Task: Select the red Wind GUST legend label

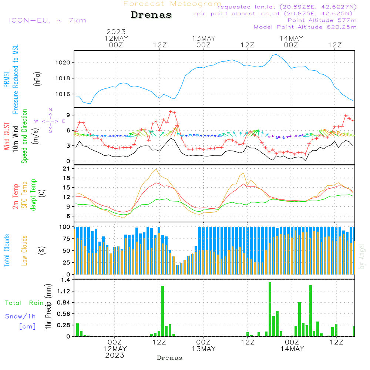Action: click(x=7, y=136)
